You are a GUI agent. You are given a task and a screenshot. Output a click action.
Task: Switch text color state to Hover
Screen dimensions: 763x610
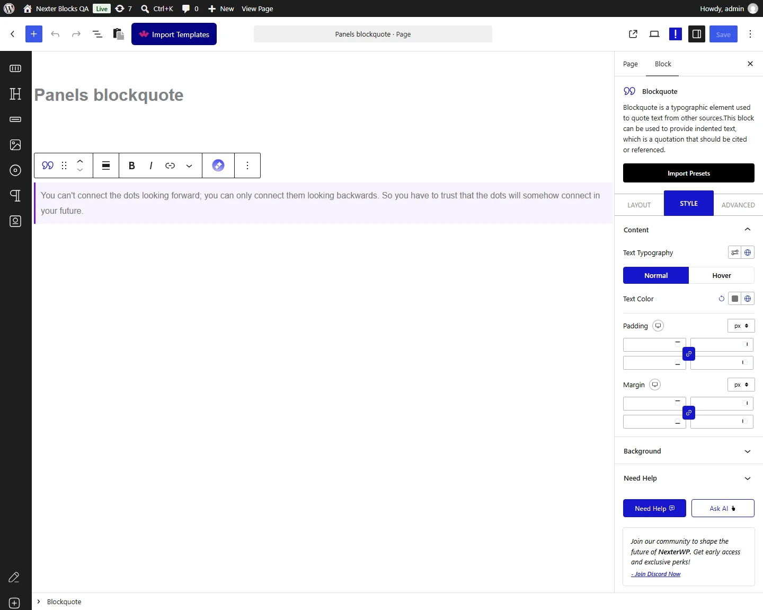[722, 275]
